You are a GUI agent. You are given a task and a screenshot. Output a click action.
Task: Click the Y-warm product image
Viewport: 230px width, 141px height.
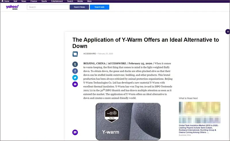[x=128, y=121]
